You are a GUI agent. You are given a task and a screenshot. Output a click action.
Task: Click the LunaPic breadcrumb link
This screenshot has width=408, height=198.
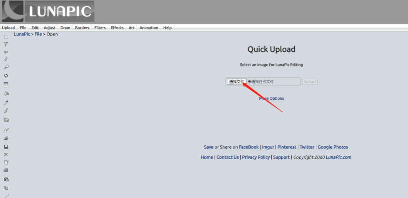click(x=22, y=34)
